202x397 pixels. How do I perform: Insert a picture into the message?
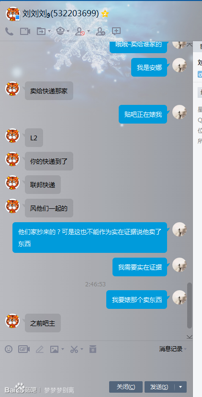click(54, 350)
